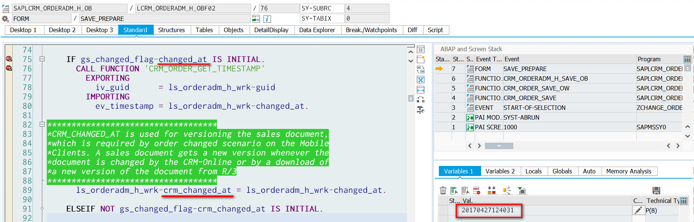The height and width of the screenshot is (222, 694).
Task: Click the full screen icon in editor sidebar
Action: pos(421,80)
